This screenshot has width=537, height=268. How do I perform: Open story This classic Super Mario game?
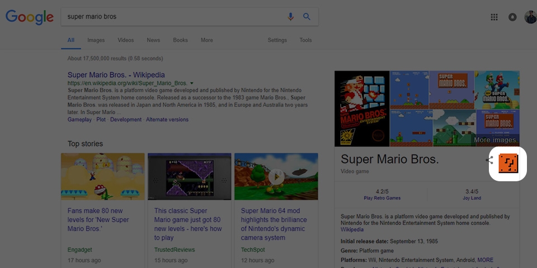click(x=187, y=224)
